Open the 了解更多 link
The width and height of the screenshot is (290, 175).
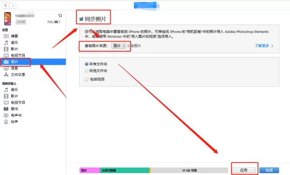pos(264,46)
